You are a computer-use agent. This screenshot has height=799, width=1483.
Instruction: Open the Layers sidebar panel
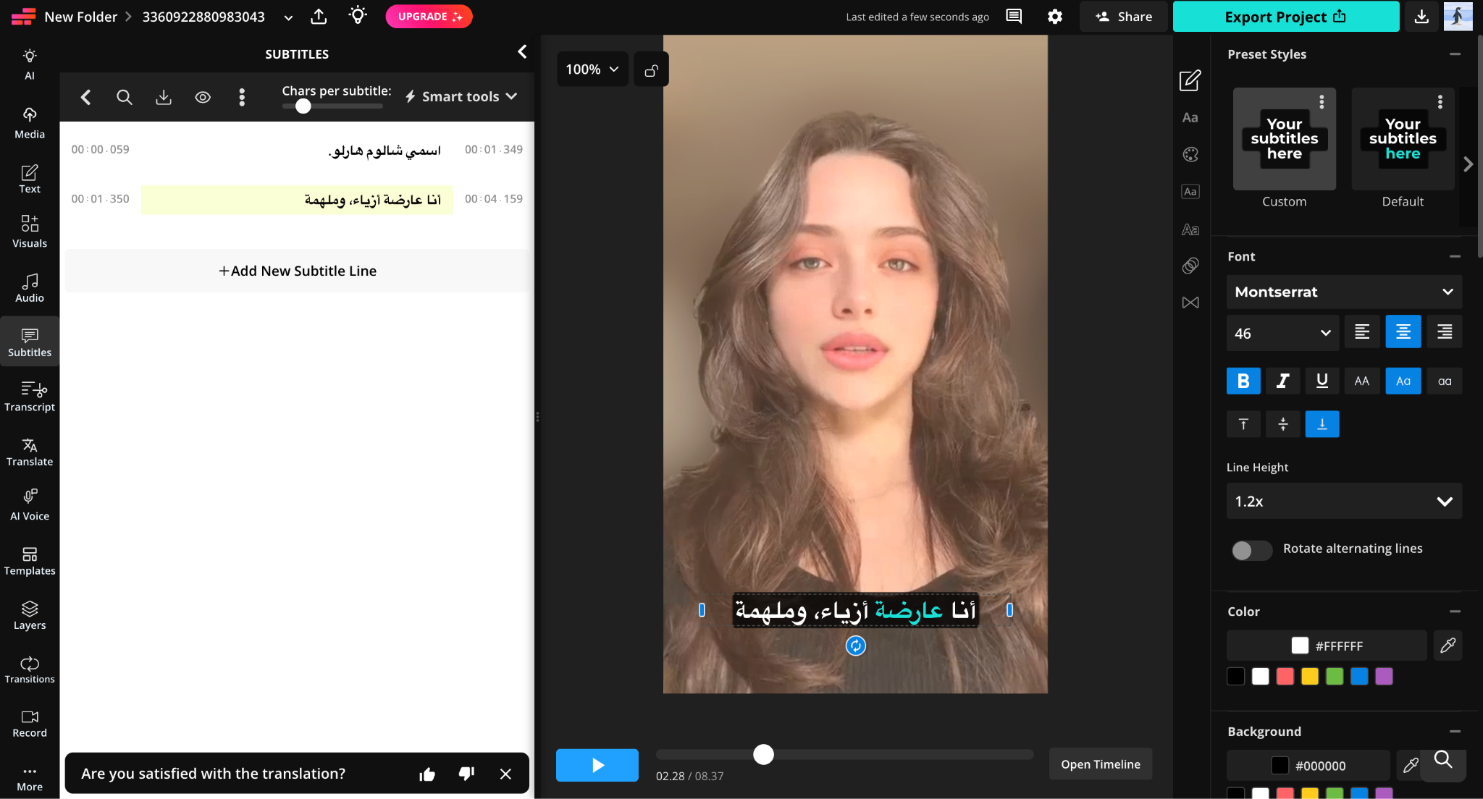coord(30,615)
